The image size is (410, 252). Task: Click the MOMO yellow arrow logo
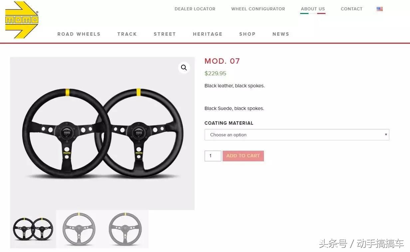(22, 20)
